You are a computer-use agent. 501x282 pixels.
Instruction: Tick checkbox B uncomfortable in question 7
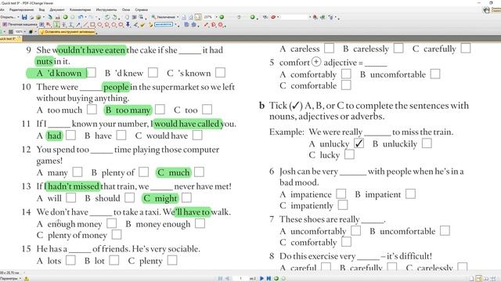445,230
